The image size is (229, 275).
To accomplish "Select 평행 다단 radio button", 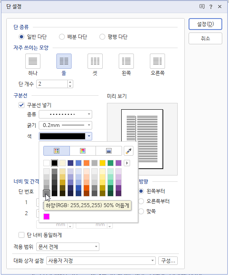I will click(102, 37).
